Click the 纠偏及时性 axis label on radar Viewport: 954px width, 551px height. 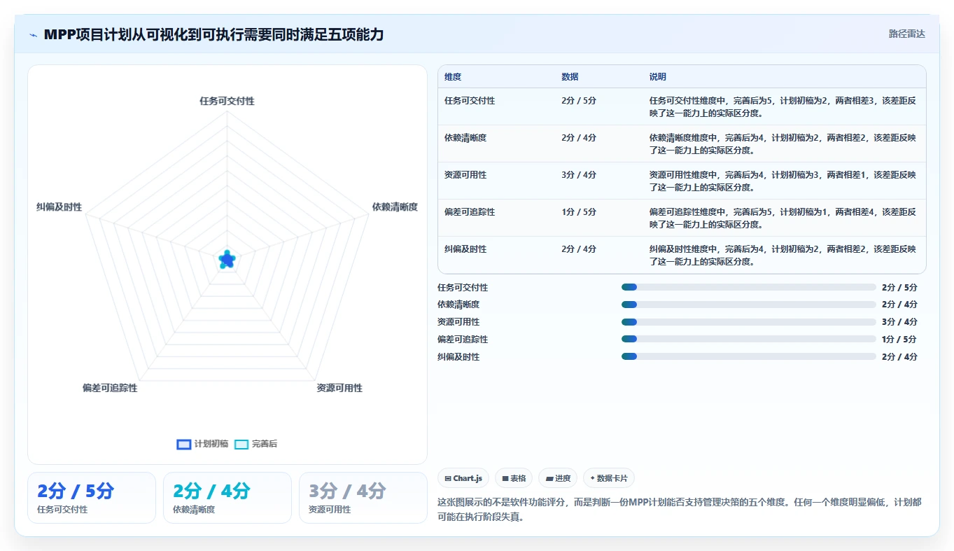[x=59, y=207]
